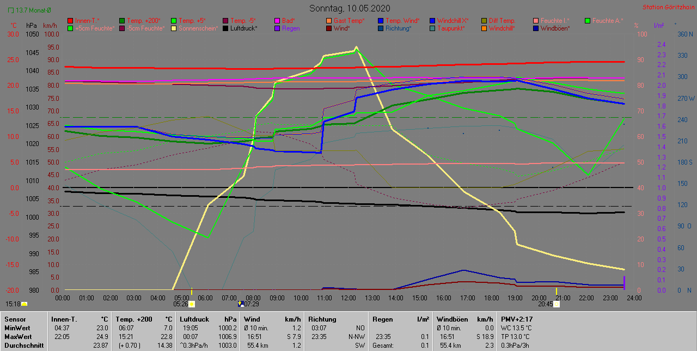
Task: Click the bright green Temp. +5 legend box
Action: tap(174, 21)
